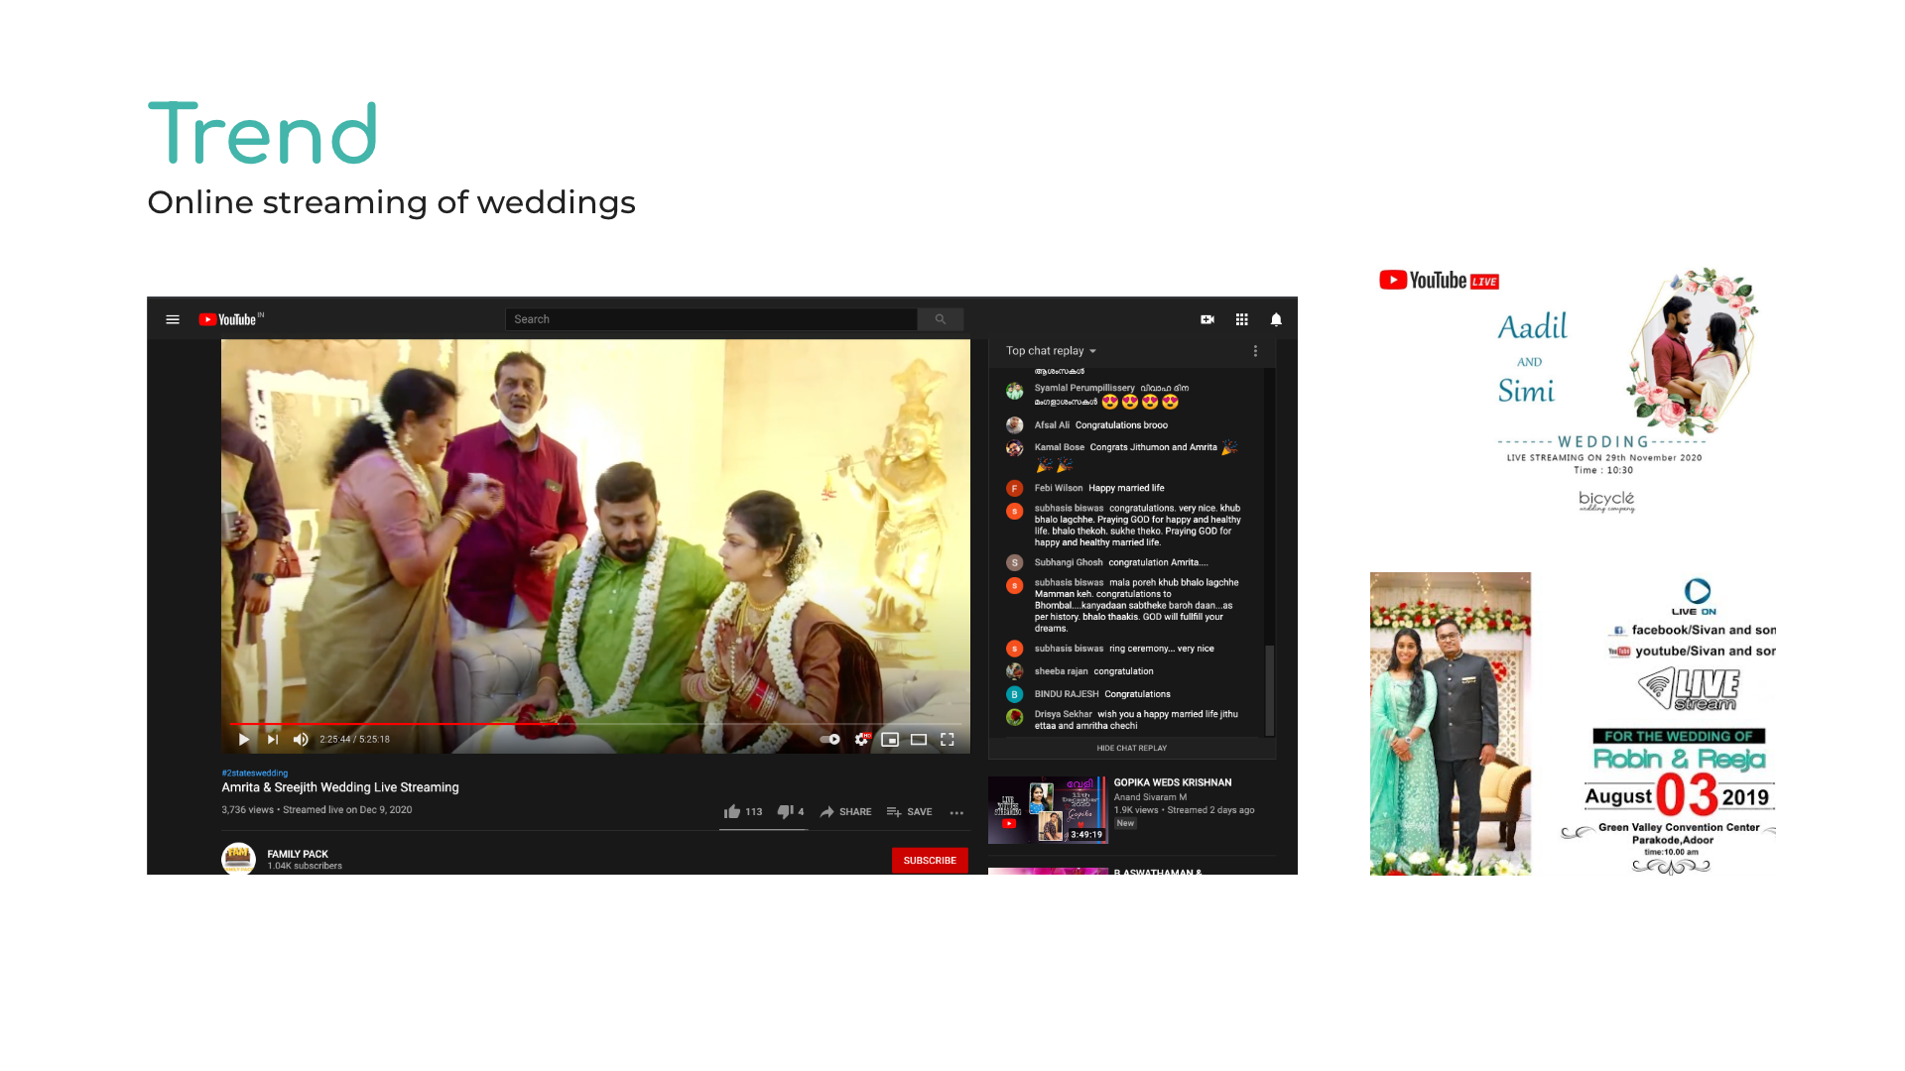The height and width of the screenshot is (1071, 1905).
Task: Open Gopika Weds Krishnan video thumbnail
Action: click(1047, 810)
